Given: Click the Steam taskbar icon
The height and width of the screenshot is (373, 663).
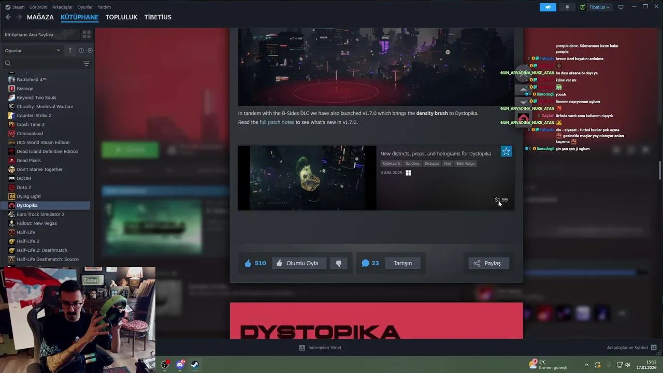Looking at the screenshot, I should [195, 365].
